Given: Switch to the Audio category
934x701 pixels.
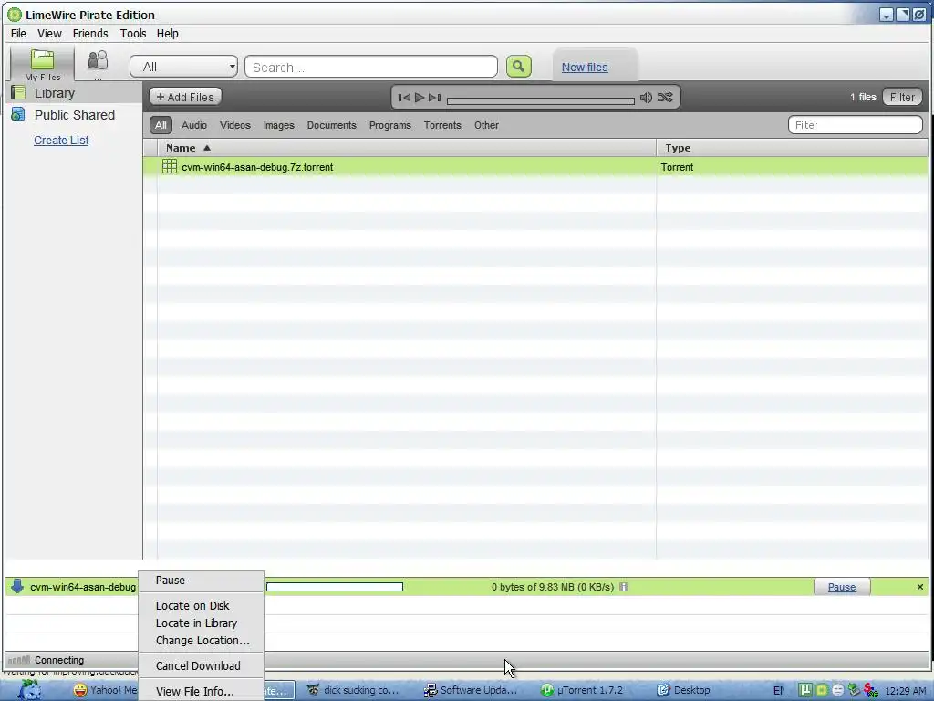Looking at the screenshot, I should pos(194,125).
